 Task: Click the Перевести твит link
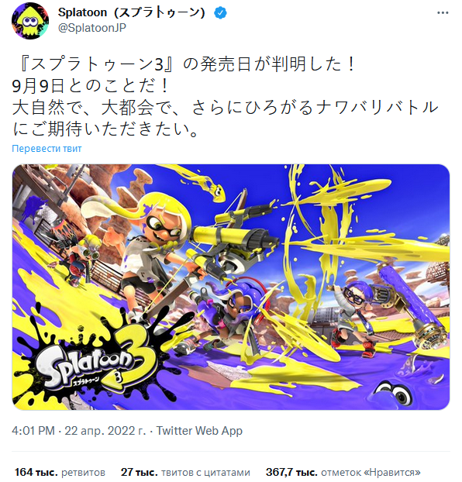[x=47, y=149]
